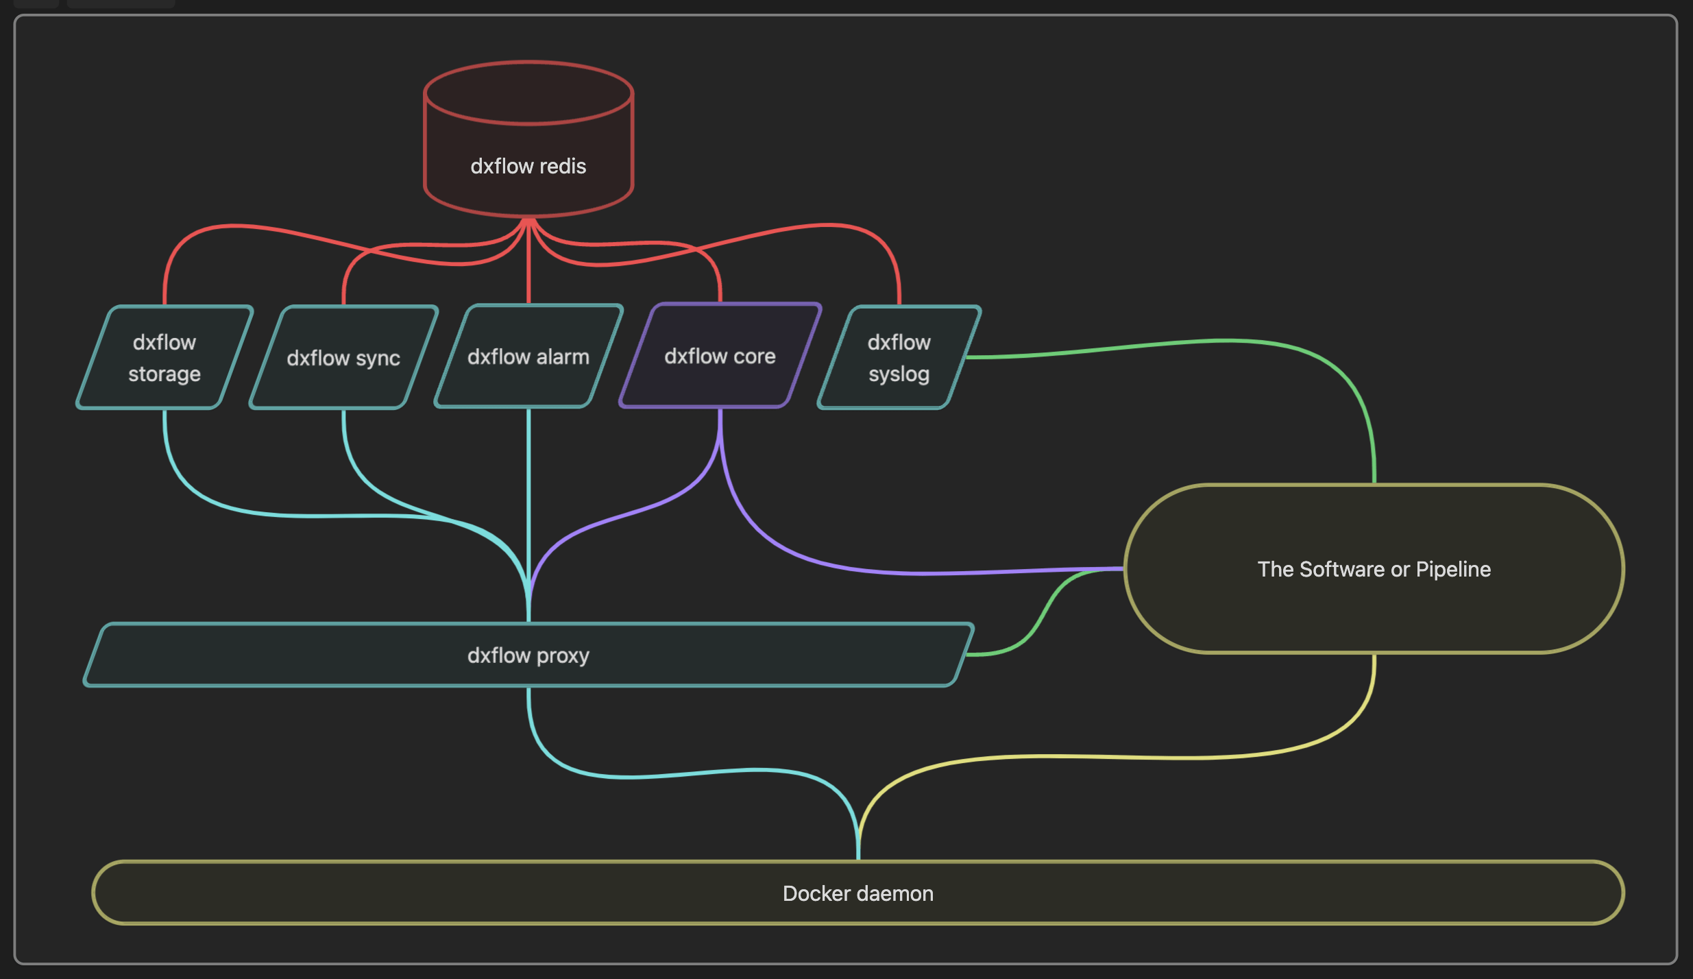Select the dxflow redis database node

(x=528, y=140)
